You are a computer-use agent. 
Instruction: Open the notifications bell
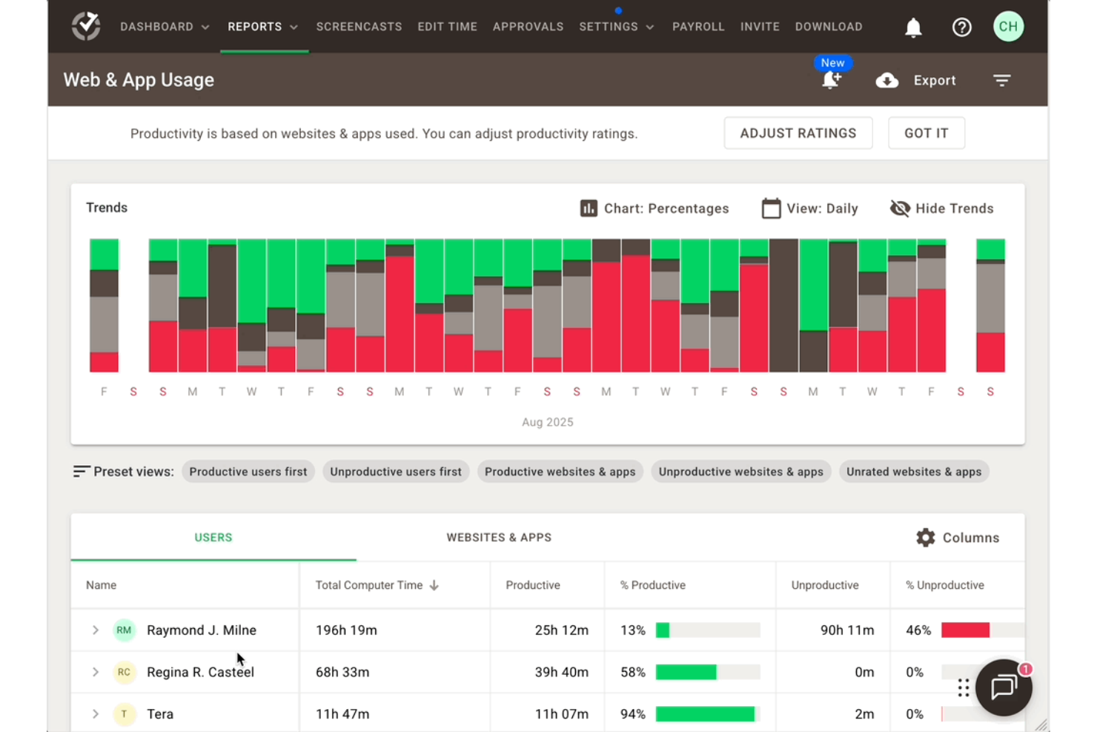(913, 27)
